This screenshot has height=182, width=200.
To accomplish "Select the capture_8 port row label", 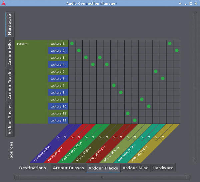I will tap(58, 92).
